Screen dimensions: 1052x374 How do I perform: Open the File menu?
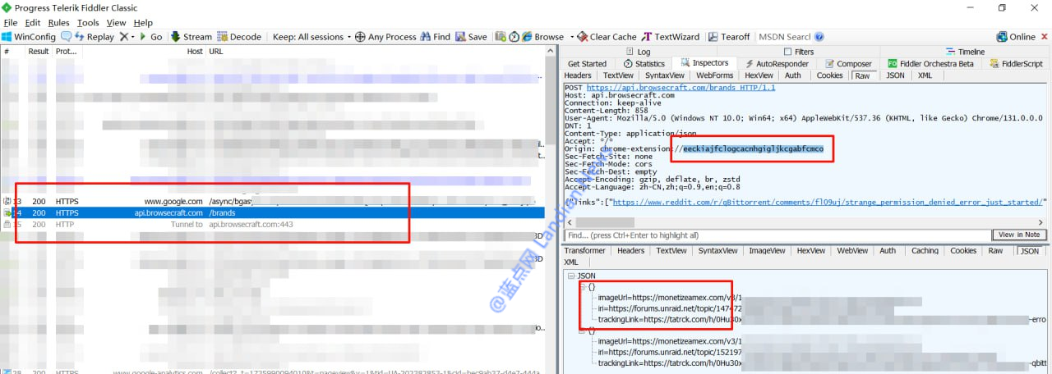[x=11, y=23]
